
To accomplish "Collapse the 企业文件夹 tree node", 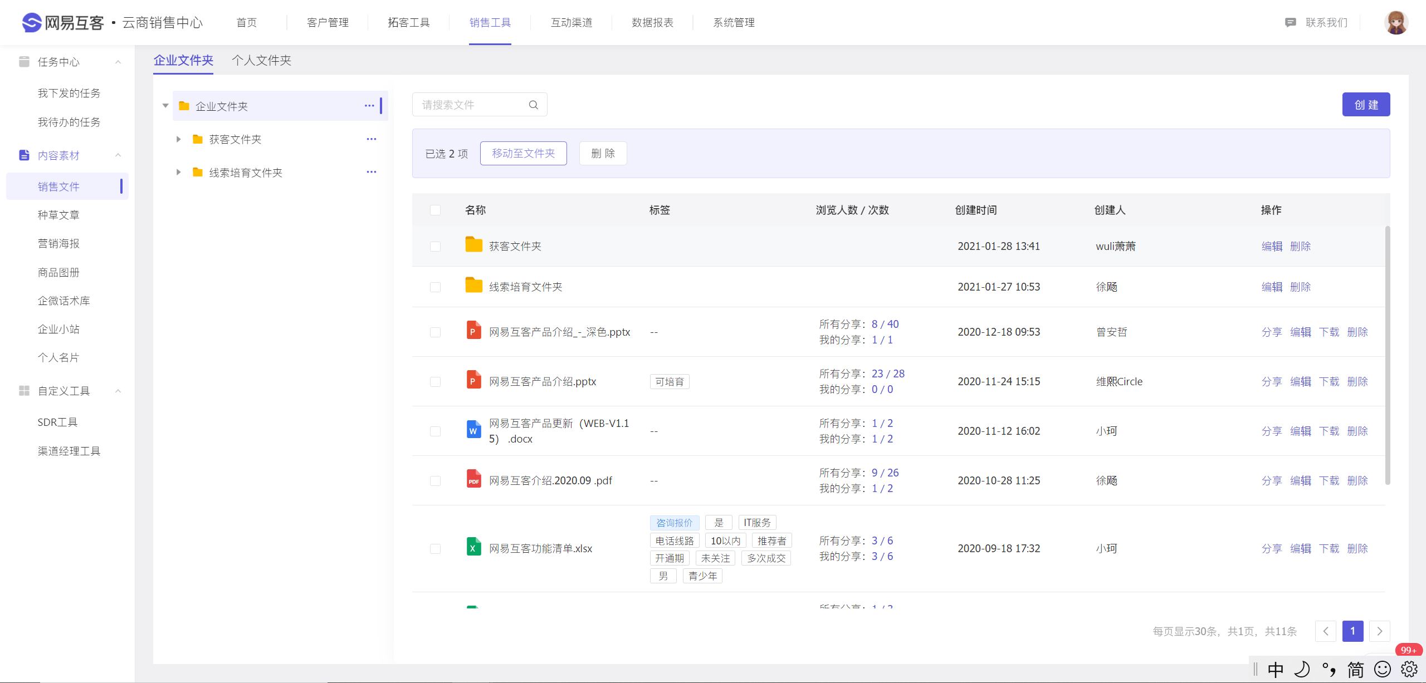I will pos(165,106).
